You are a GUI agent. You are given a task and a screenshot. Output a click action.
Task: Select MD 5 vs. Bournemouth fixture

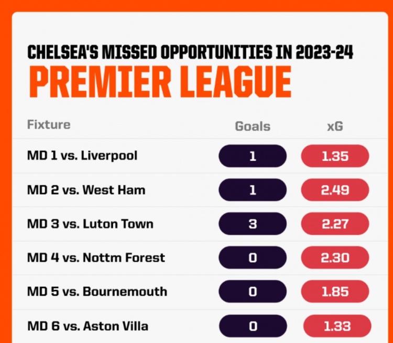97,292
